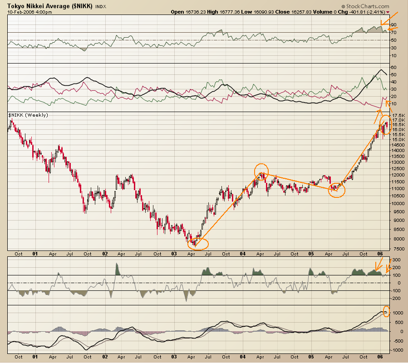Click the -500 level on the MACD scale
The height and width of the screenshot is (363, 408).
(398, 341)
